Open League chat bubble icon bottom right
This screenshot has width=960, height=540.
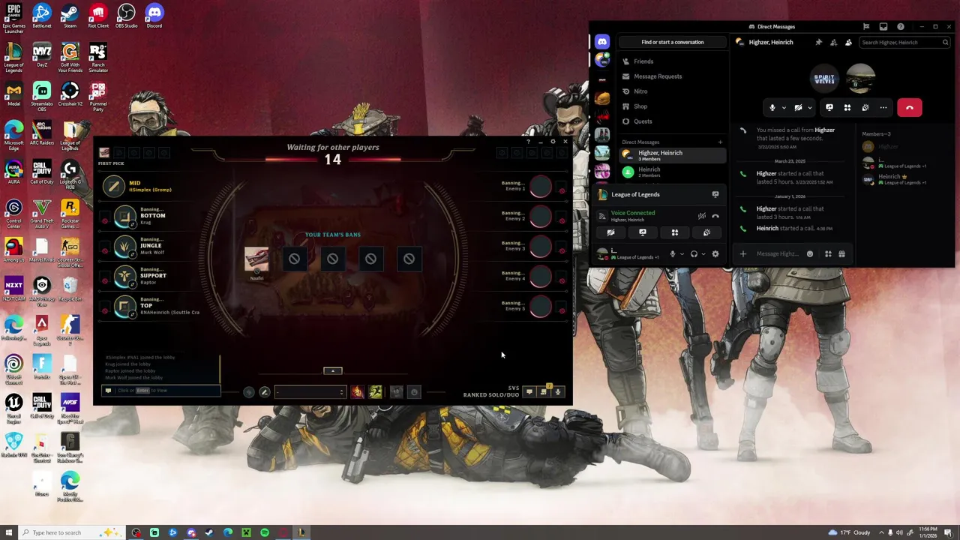pos(529,392)
